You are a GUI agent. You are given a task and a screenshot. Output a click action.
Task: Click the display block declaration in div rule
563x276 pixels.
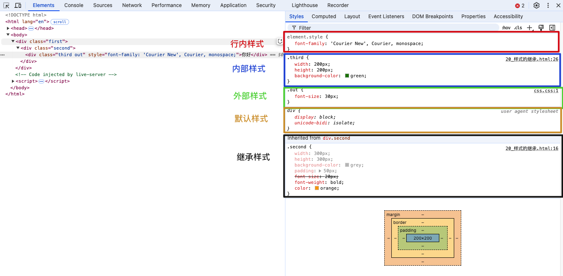point(315,117)
